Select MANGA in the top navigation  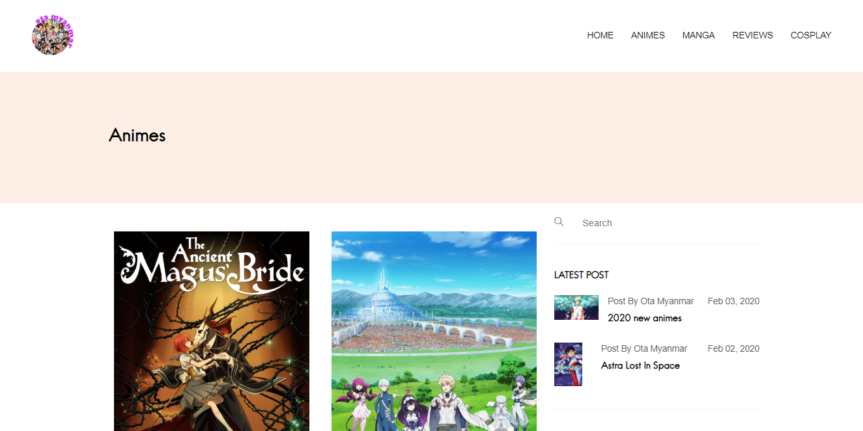coord(698,35)
